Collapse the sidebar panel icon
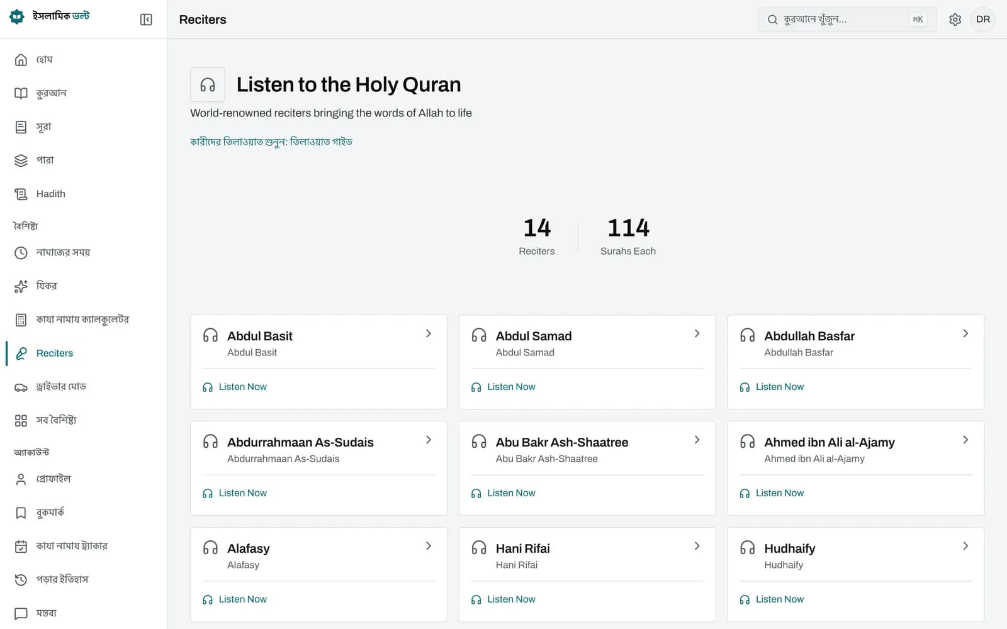 point(146,19)
